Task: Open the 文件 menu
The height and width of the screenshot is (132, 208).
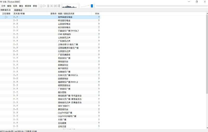Action: 3,6
